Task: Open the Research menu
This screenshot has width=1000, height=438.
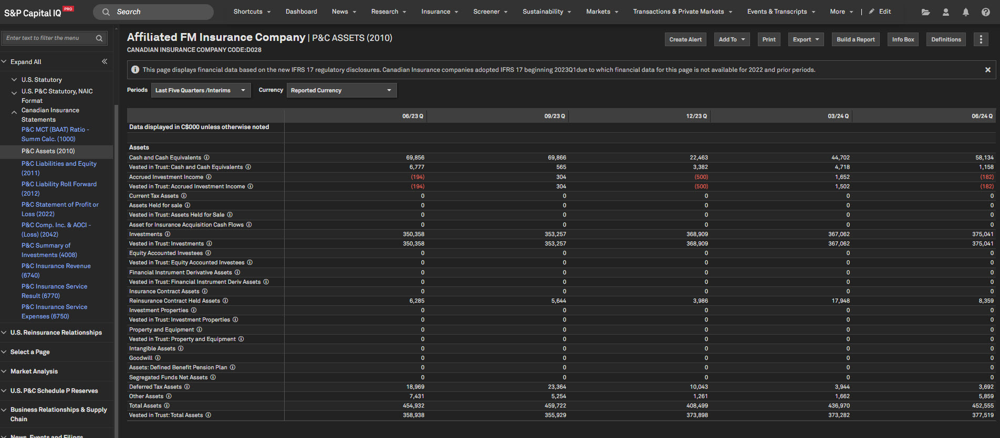Action: (x=389, y=12)
